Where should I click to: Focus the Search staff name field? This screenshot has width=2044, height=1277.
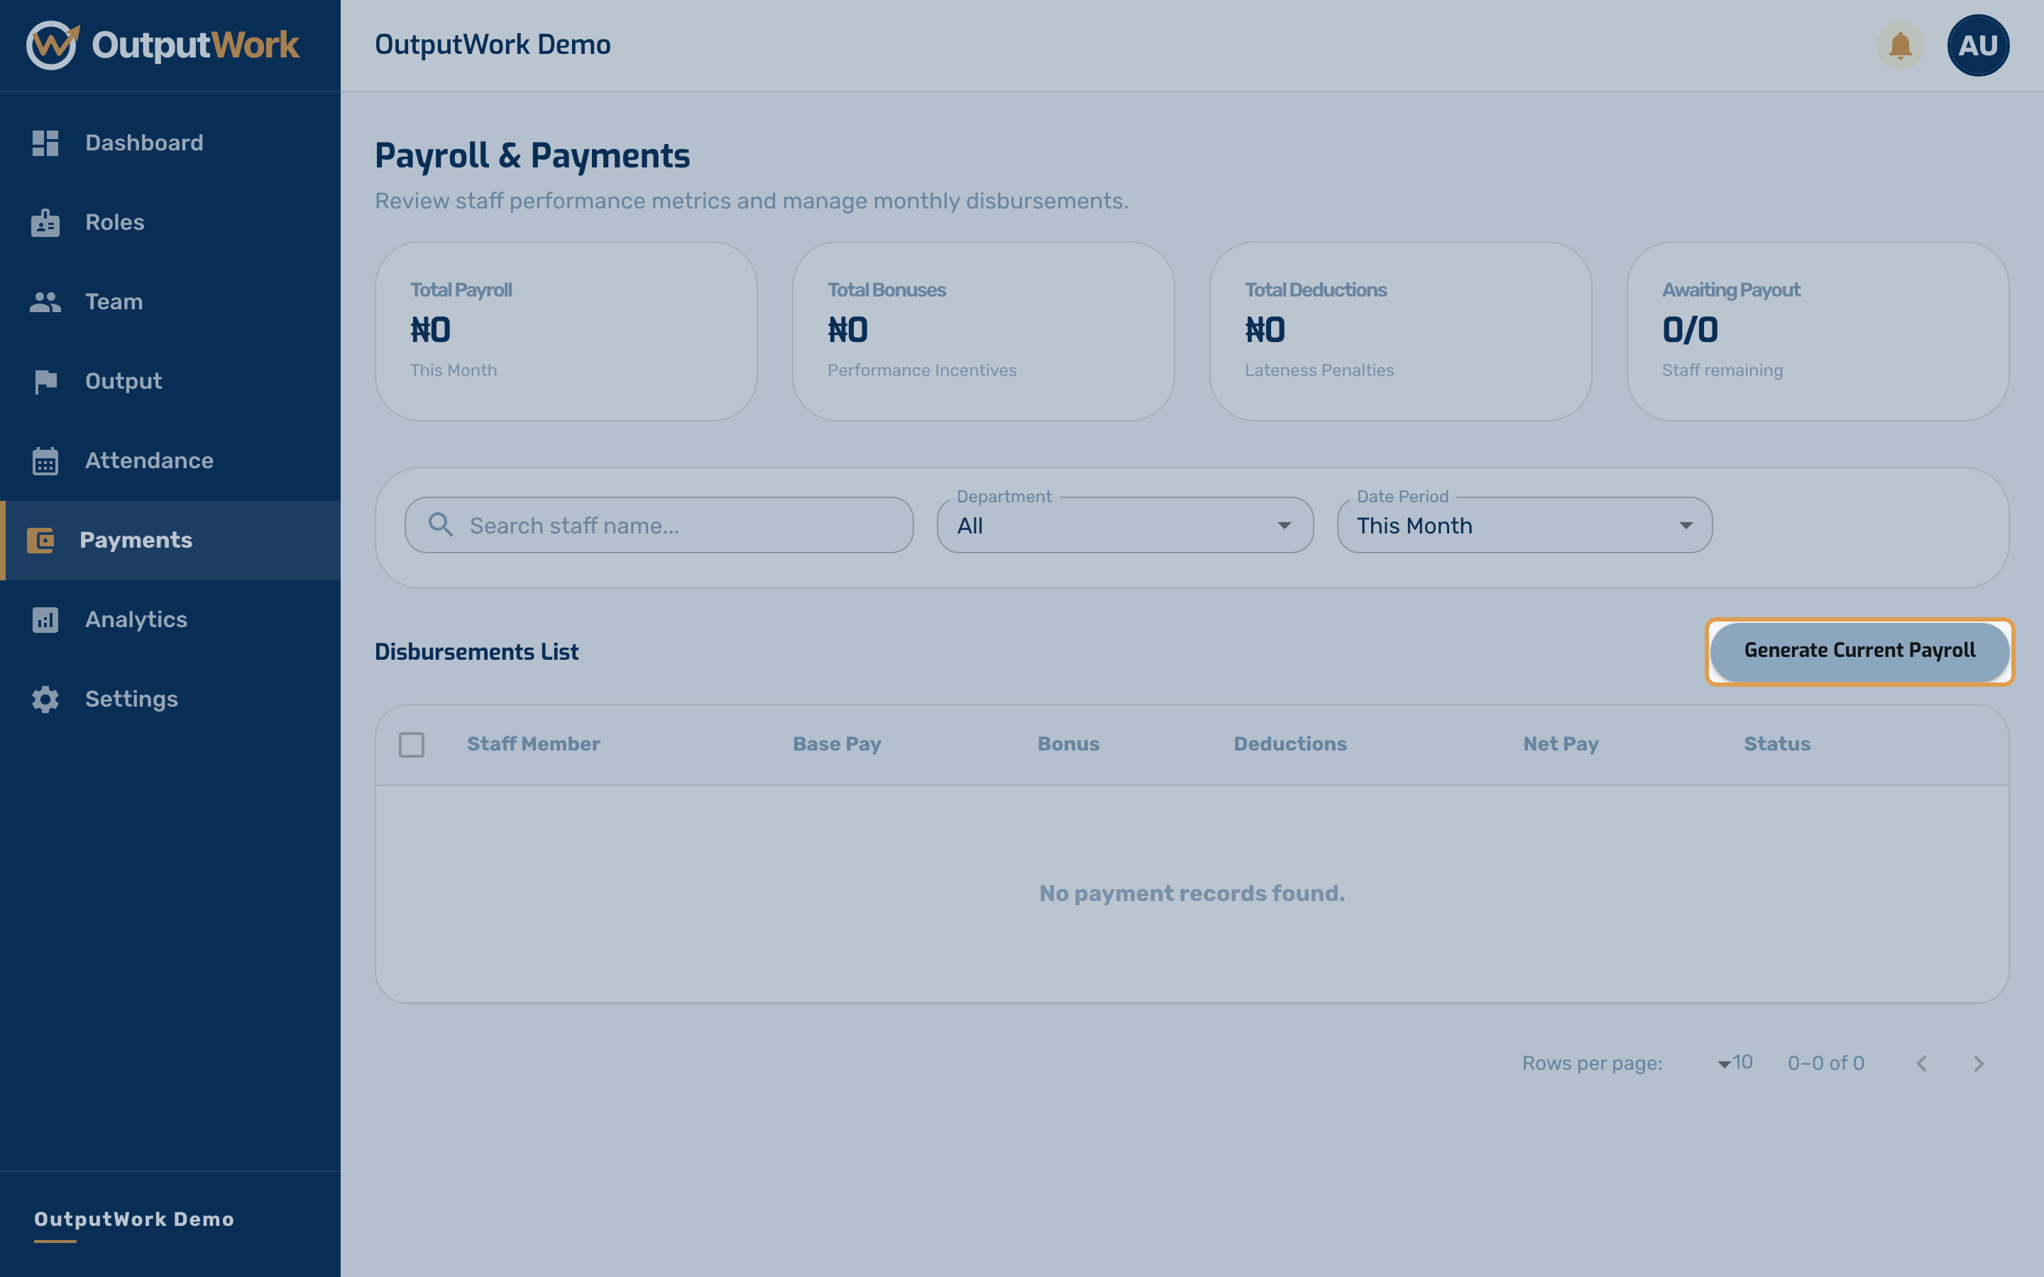(659, 525)
